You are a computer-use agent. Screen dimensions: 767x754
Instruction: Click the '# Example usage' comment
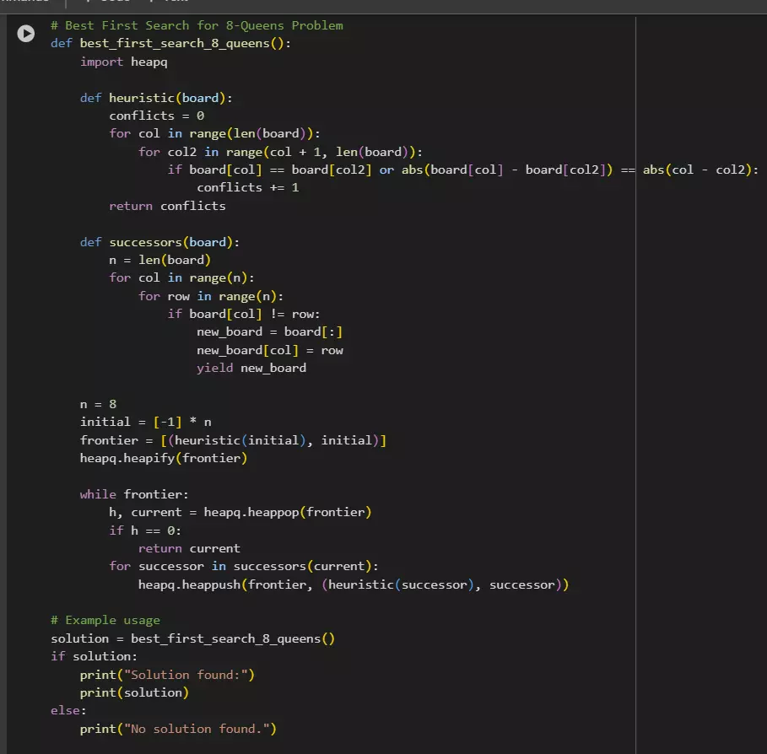[105, 621]
